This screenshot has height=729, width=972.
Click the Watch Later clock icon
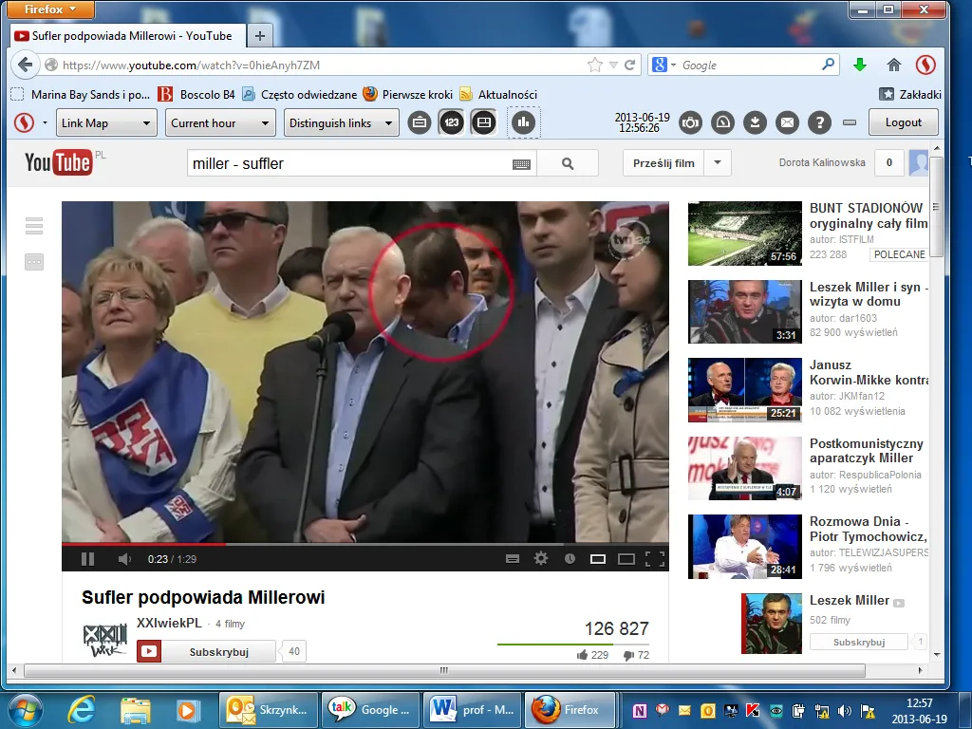click(x=570, y=559)
